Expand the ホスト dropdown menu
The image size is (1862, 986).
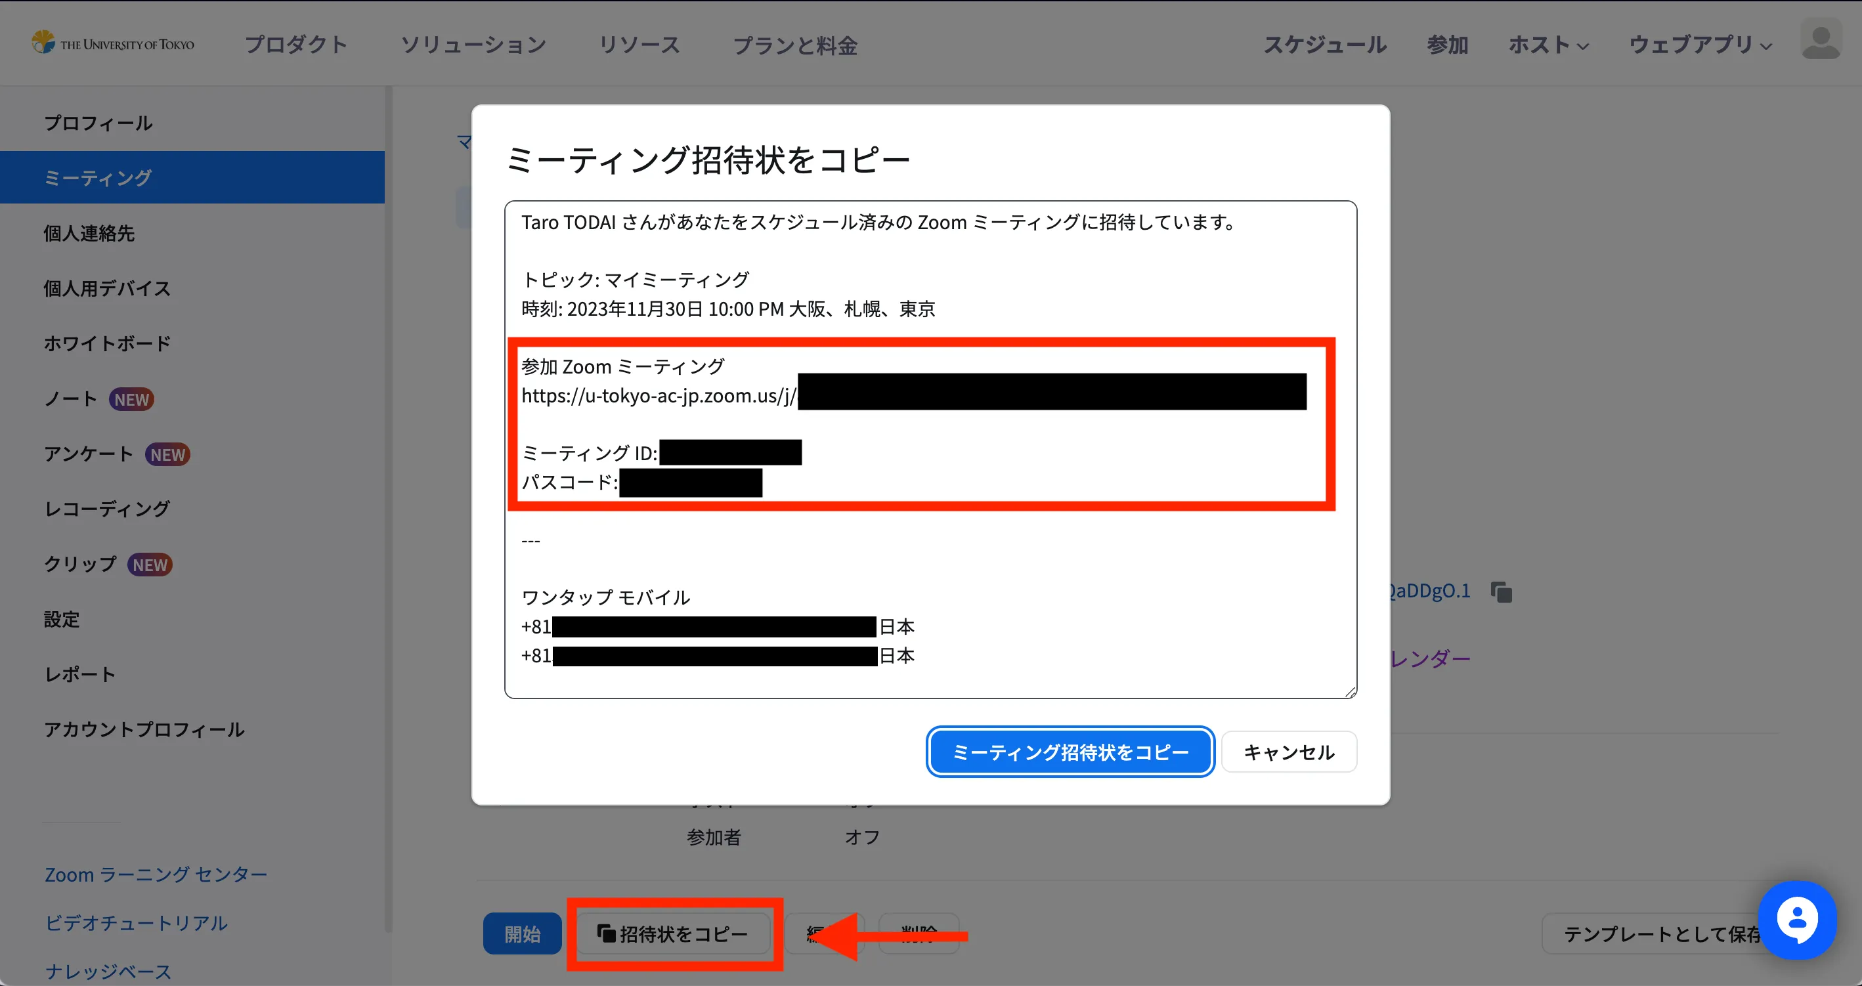1548,45
